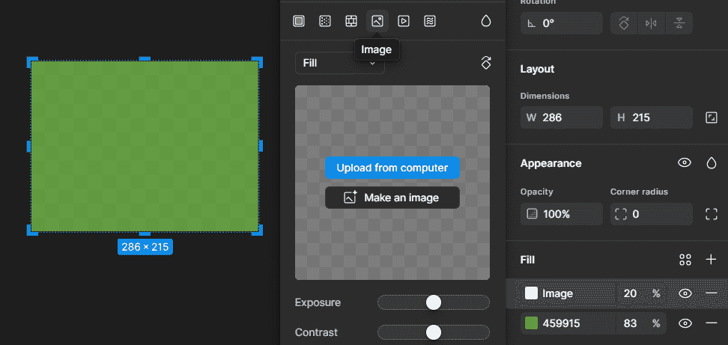Edit the 459915 fill opacity 83
This screenshot has height=345, width=728.
point(630,323)
